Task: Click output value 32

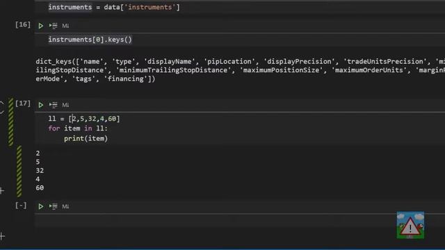Action: click(40, 171)
